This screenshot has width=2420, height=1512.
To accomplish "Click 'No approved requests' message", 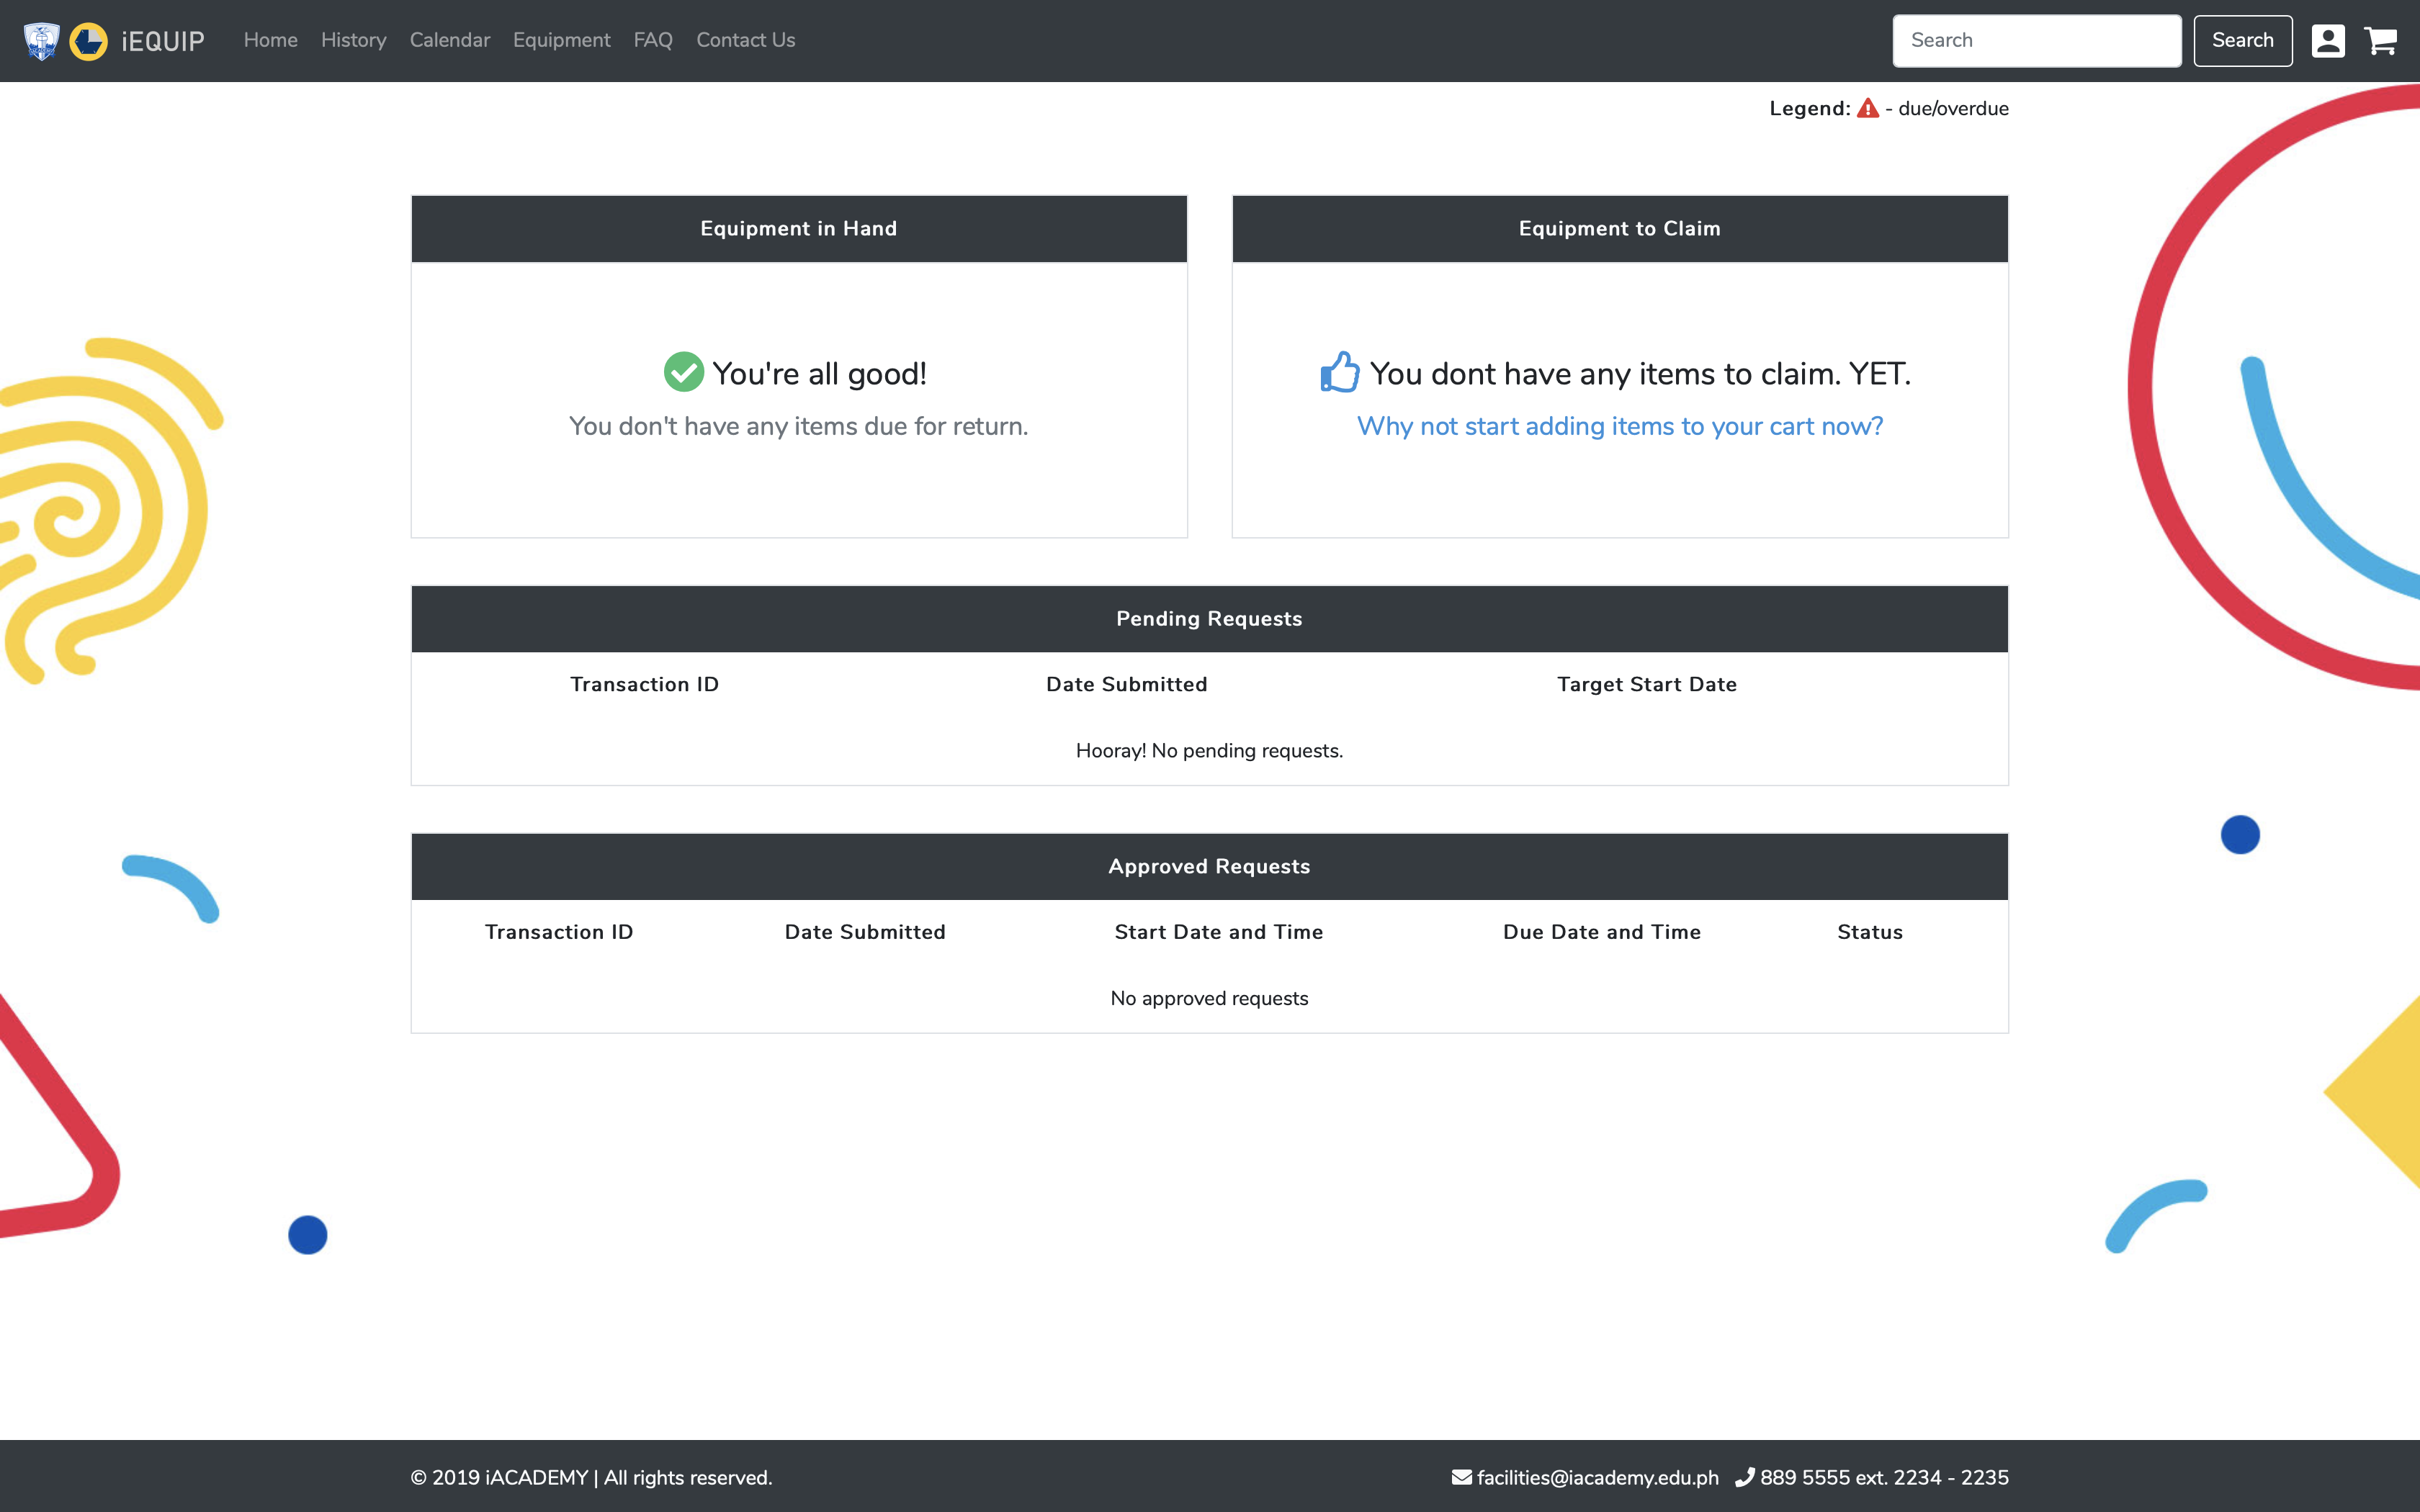I will [x=1210, y=999].
